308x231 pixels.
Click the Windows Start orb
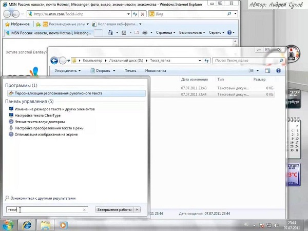8,224
